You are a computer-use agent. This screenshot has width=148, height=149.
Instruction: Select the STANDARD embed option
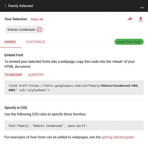pyautogui.click(x=13, y=75)
